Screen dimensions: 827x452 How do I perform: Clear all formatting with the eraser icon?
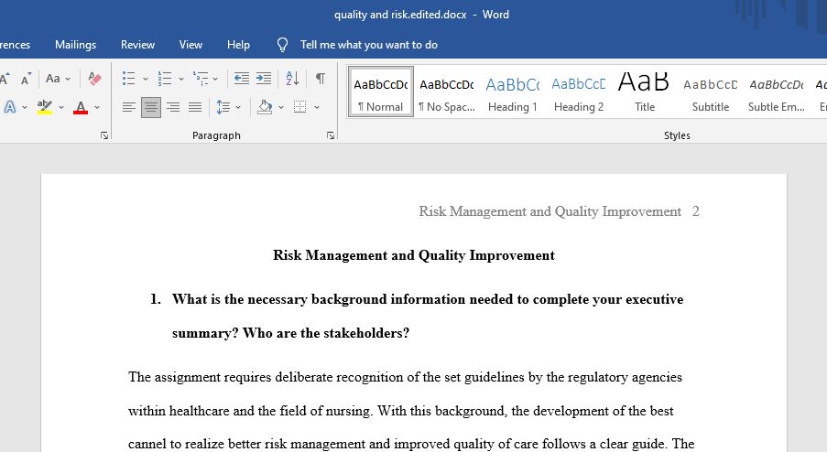95,79
